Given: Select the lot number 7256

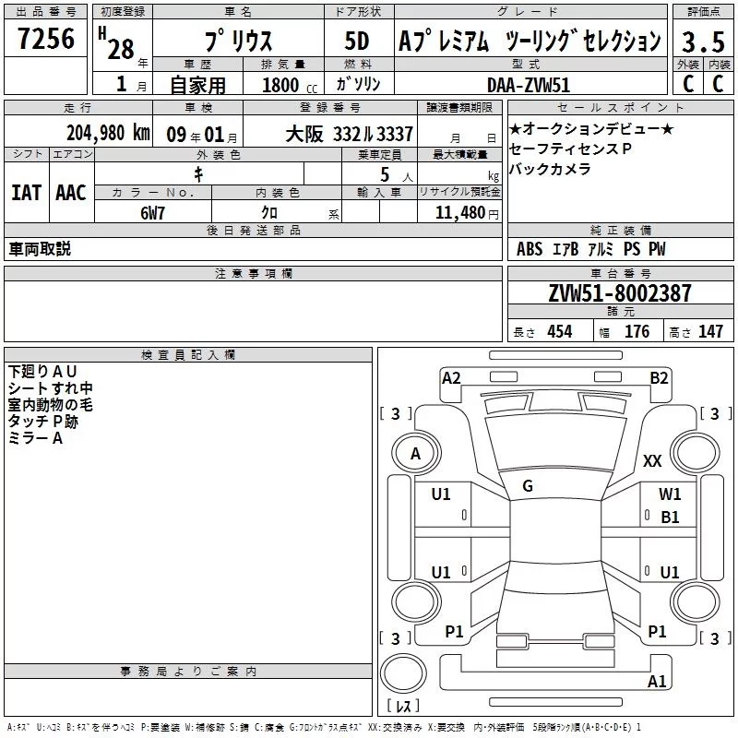Looking at the screenshot, I should coord(46,39).
